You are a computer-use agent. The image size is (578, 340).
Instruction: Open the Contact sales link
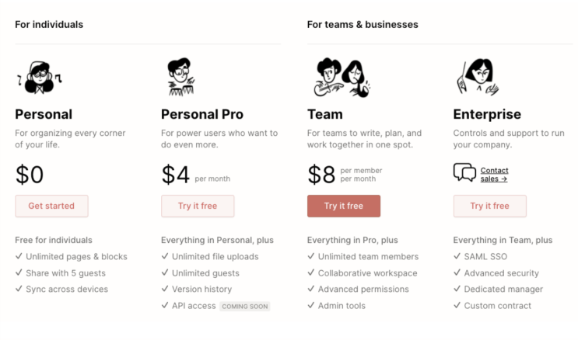[494, 175]
